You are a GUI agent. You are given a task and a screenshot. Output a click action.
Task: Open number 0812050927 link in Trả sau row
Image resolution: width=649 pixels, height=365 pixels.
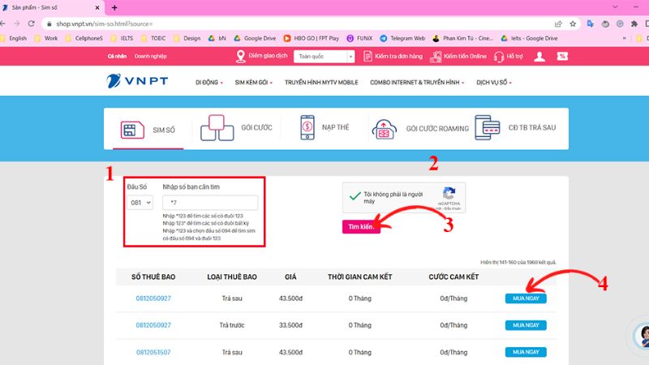[153, 298]
